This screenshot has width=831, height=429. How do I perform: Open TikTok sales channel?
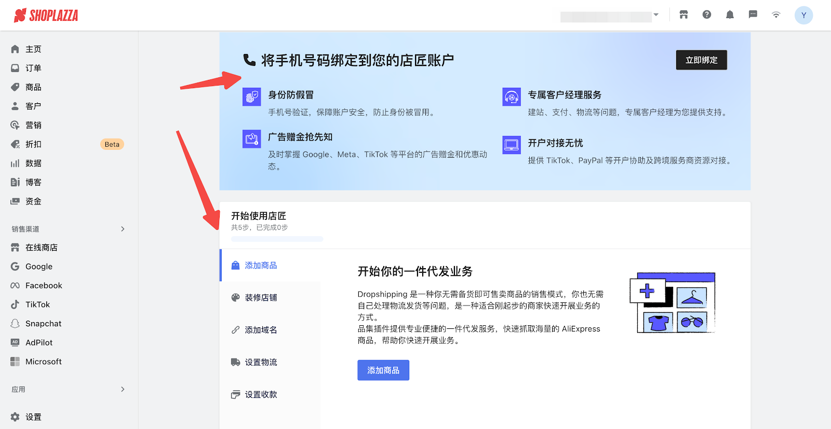click(x=37, y=305)
